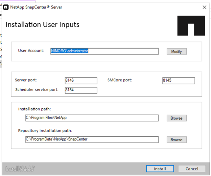This screenshot has width=211, height=176.
Task: Click the User Account label
Action: pyautogui.click(x=31, y=51)
